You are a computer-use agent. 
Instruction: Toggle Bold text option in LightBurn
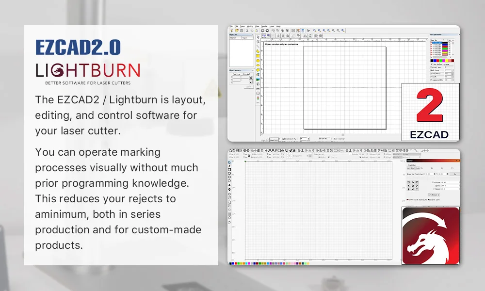click(320, 158)
